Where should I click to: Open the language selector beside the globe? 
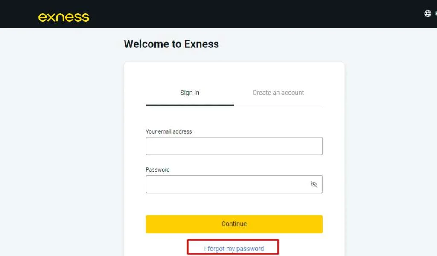(x=435, y=13)
